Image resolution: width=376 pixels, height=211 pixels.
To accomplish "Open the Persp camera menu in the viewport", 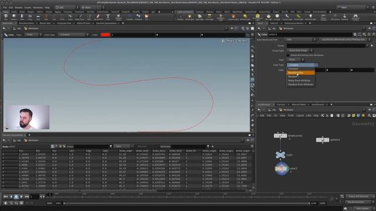I will pyautogui.click(x=230, y=41).
